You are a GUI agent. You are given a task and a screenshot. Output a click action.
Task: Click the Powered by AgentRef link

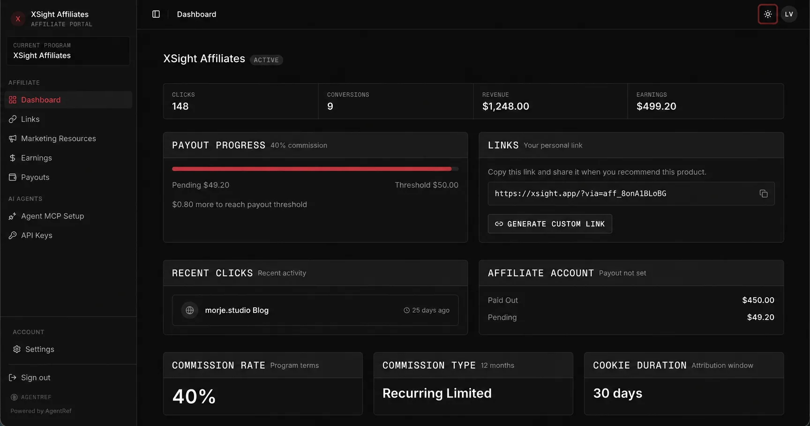41,411
